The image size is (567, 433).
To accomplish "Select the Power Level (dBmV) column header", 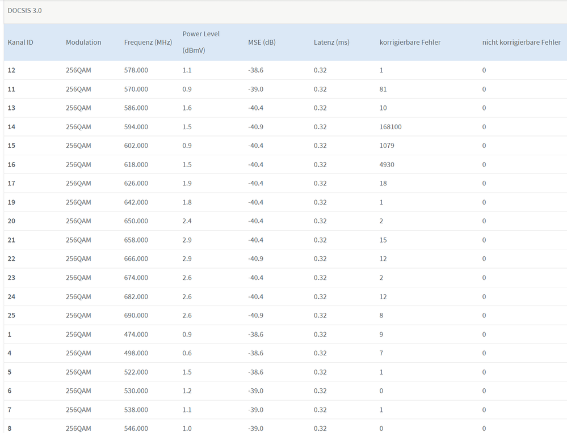I will tap(201, 42).
